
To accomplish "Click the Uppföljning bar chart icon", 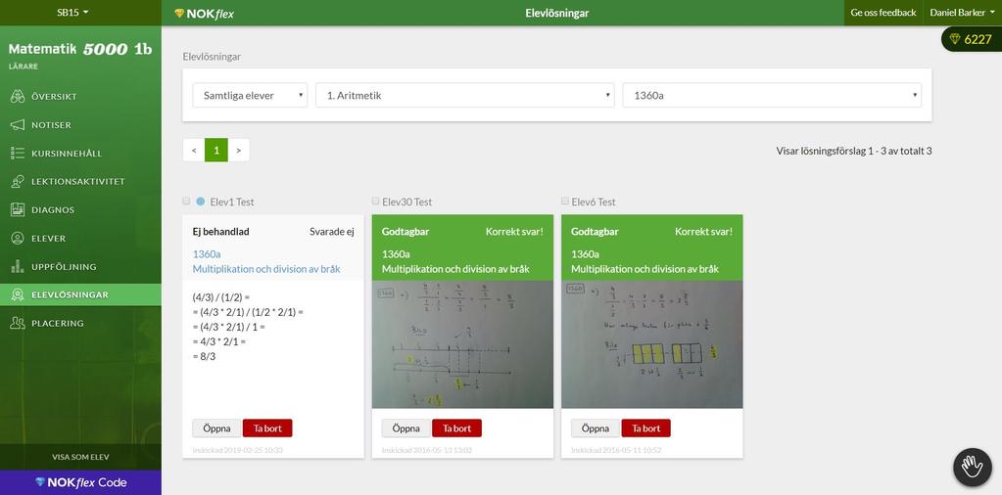I will click(x=18, y=267).
